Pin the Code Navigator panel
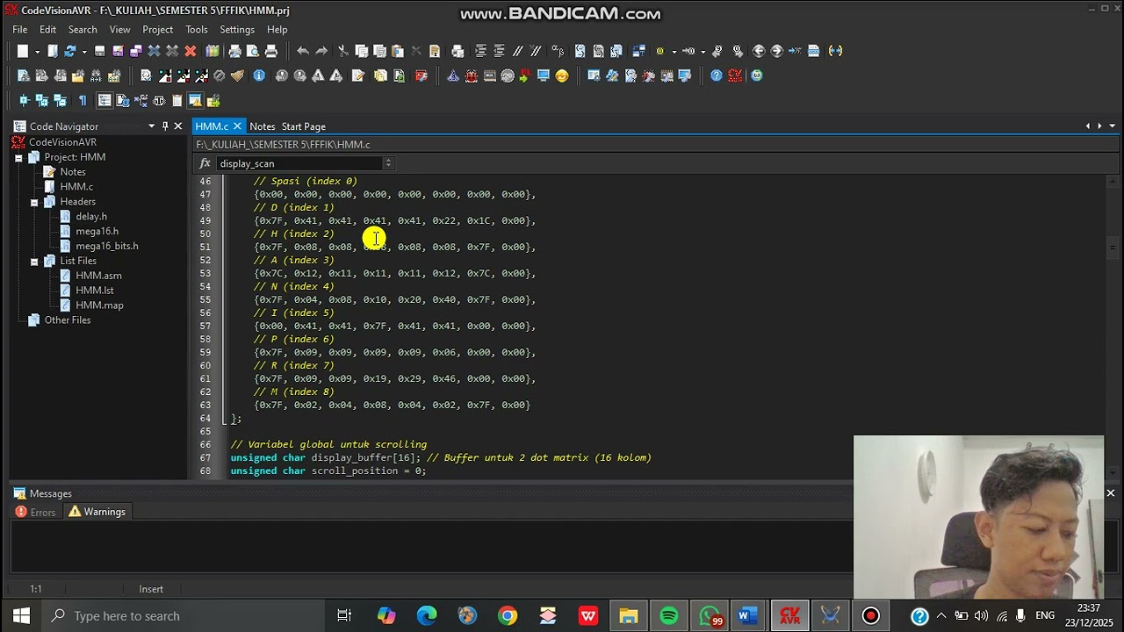 [164, 126]
